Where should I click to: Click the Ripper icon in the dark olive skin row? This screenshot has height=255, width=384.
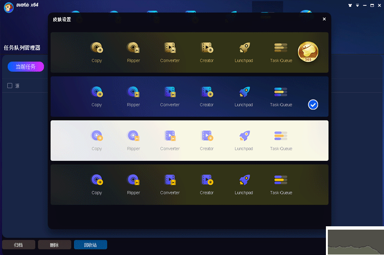click(x=133, y=180)
